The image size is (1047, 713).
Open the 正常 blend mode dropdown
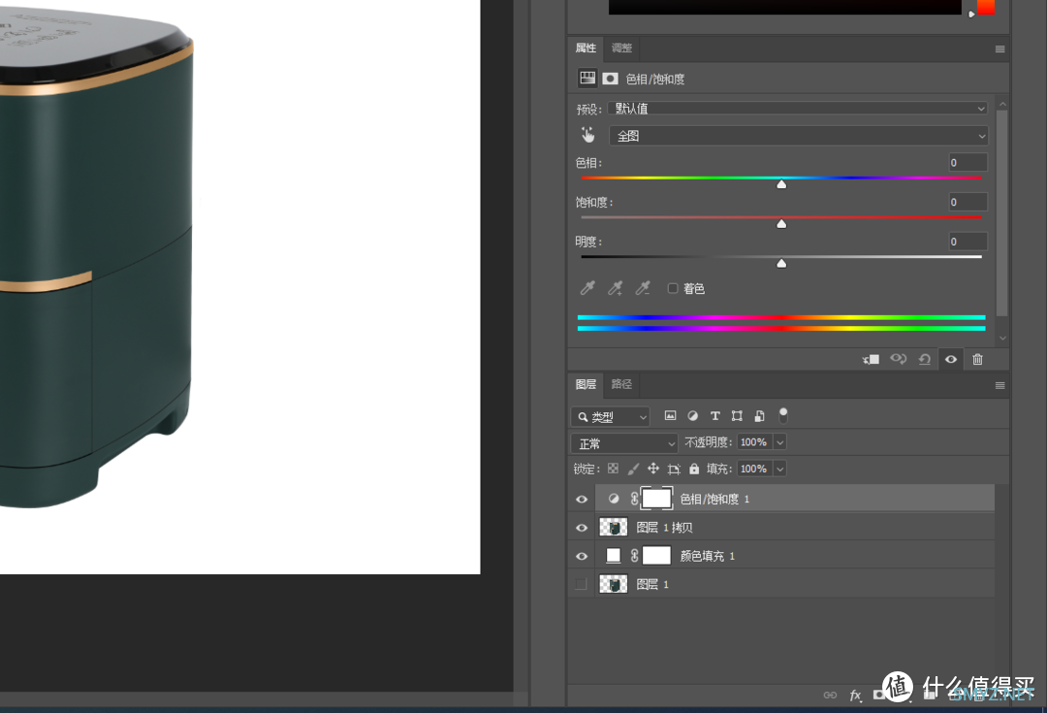pos(624,443)
